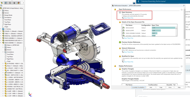Go back from Improve Assembly Performance panel

click(x=139, y=1)
